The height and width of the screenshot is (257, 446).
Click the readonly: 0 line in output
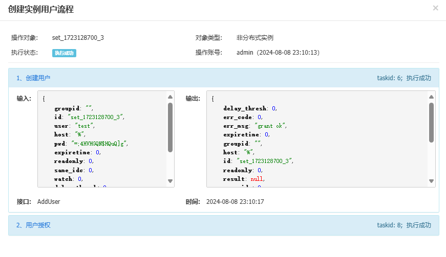[x=243, y=170]
